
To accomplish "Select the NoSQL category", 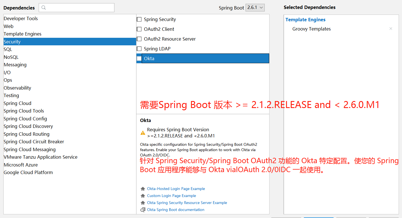I will click(11, 57).
